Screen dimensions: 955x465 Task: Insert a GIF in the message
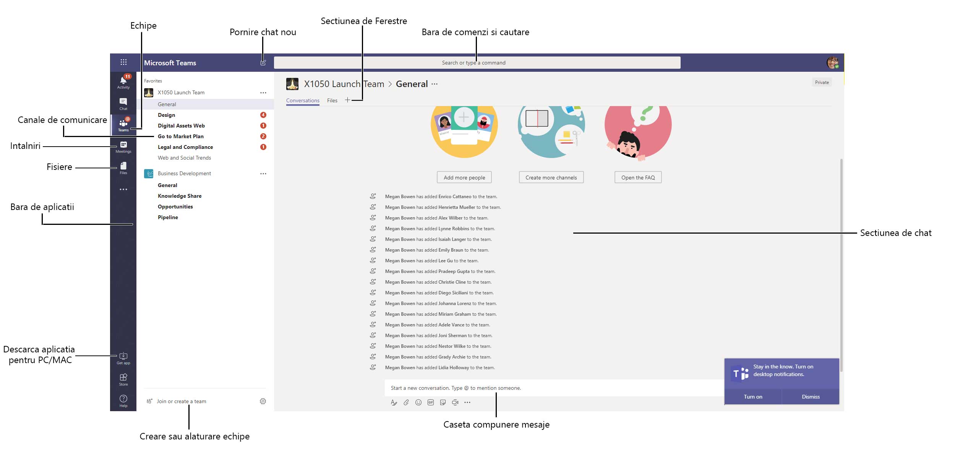431,402
